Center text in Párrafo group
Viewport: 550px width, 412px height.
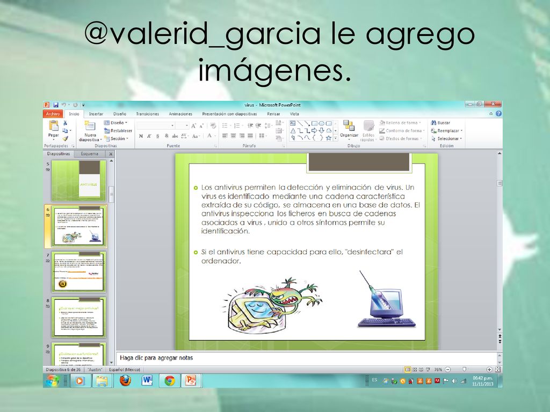tap(233, 136)
